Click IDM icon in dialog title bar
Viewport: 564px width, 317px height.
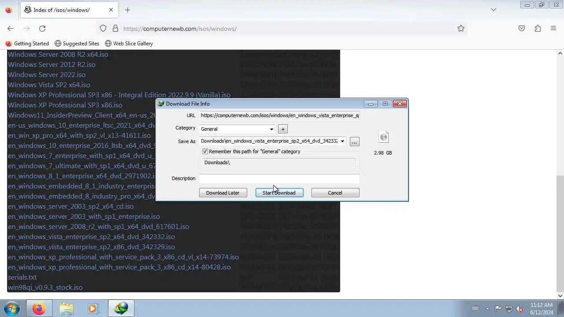coord(161,104)
